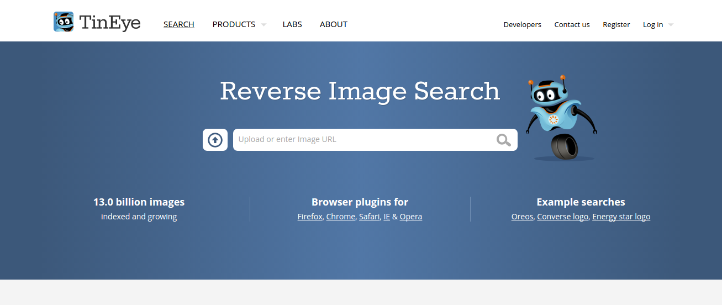Open the PRODUCTS menu item
Viewport: 722px width, 305px height.
click(234, 24)
